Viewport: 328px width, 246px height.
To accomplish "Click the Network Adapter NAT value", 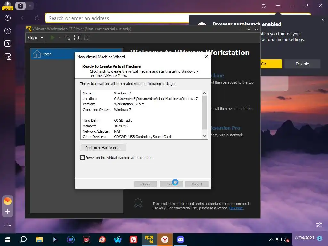I will point(117,131).
